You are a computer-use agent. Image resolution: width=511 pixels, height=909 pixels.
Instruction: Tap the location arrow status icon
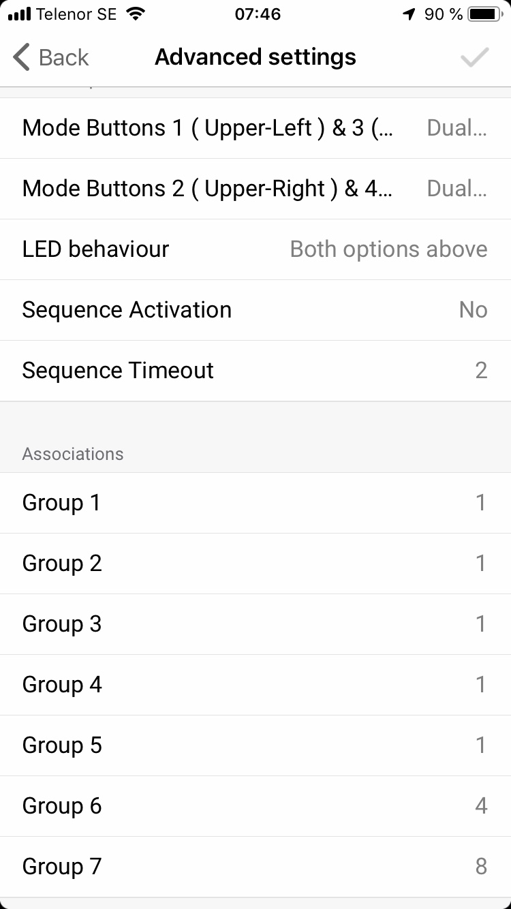pos(409,14)
